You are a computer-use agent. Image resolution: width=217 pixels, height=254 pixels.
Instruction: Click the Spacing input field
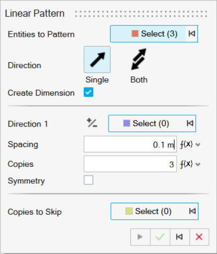click(130, 144)
